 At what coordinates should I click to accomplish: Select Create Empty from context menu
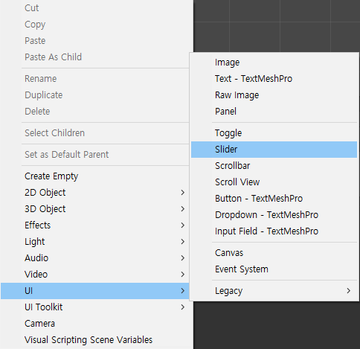pos(95,176)
